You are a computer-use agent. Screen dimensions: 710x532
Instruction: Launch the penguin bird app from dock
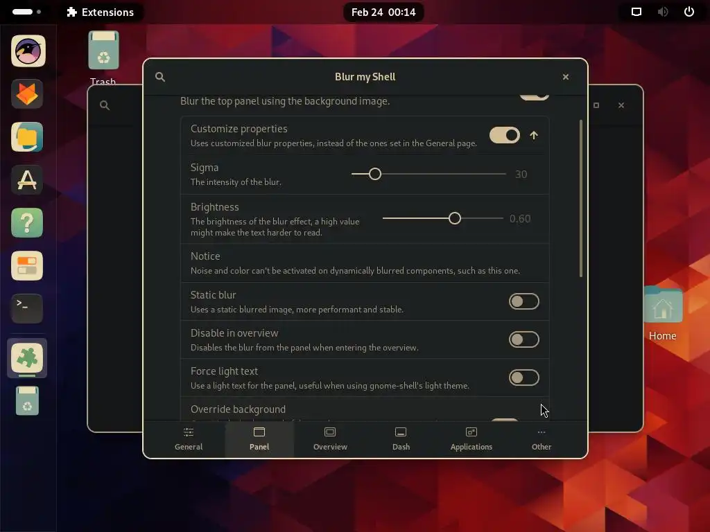[28, 51]
